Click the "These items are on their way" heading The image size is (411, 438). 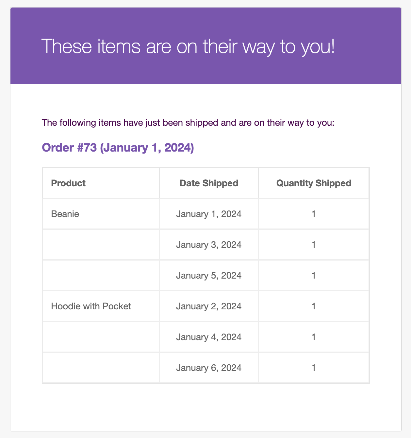(189, 46)
